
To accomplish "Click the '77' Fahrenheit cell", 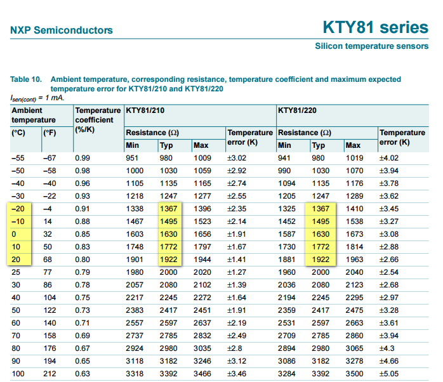I will [48, 273].
